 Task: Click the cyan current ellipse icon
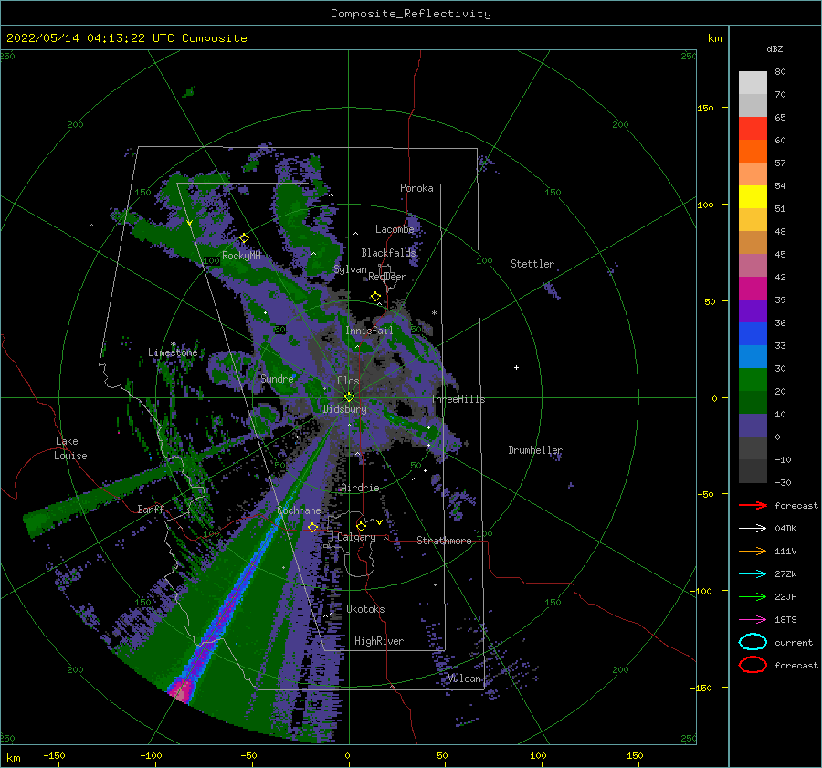point(753,642)
